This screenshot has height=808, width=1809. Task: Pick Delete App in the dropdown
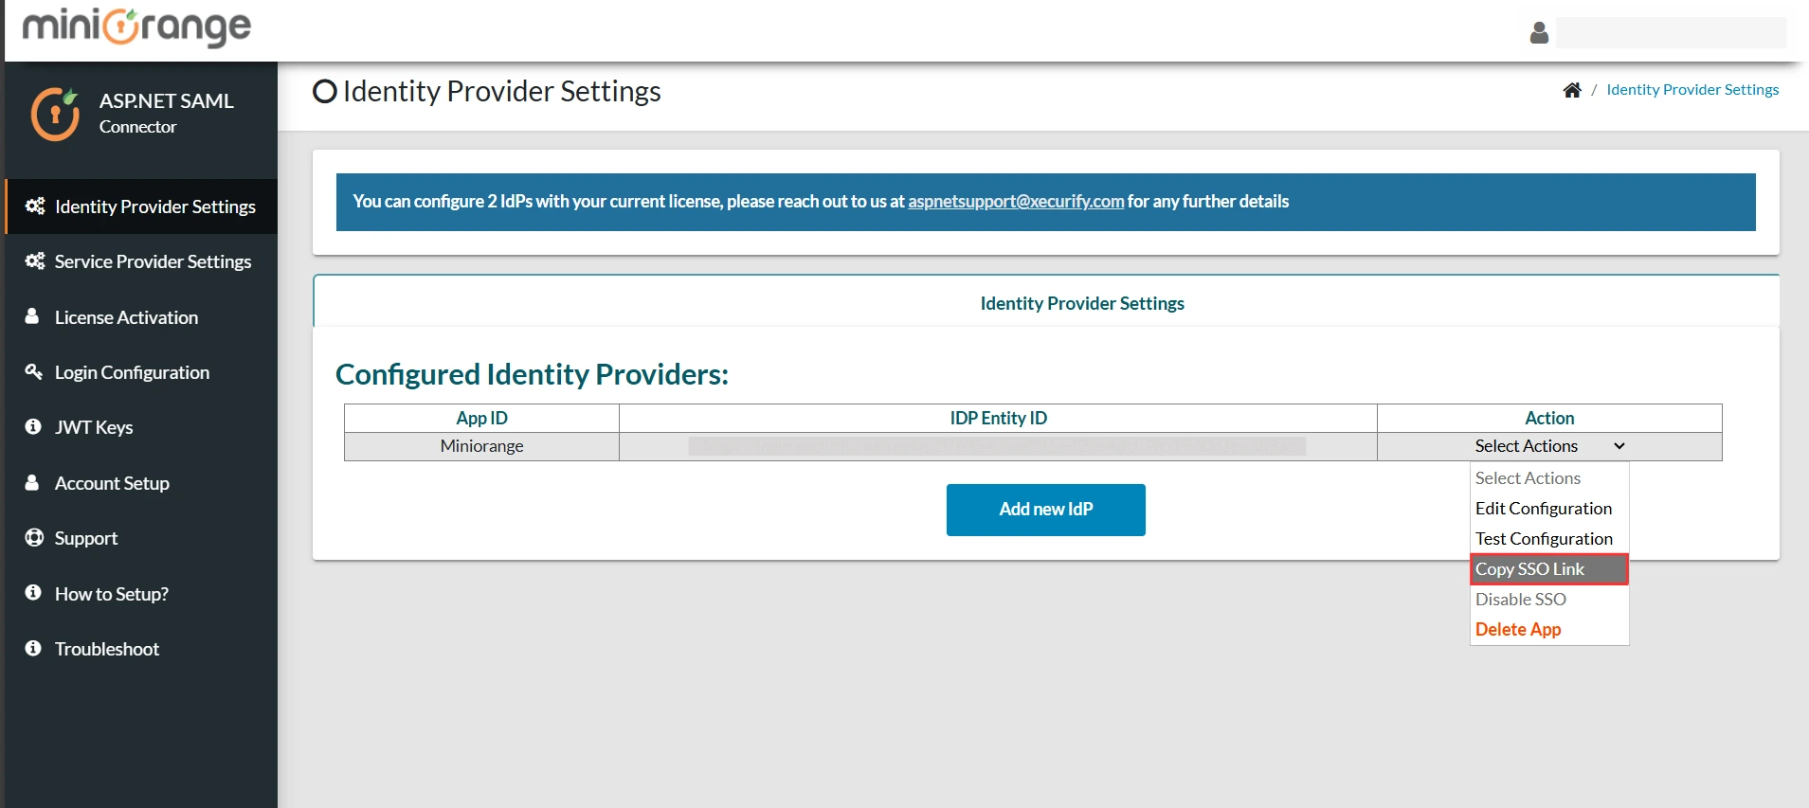coord(1518,630)
